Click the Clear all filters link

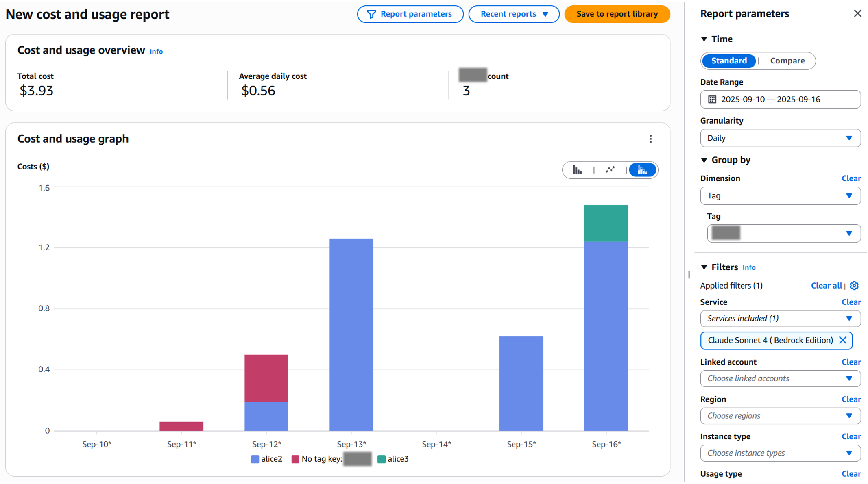tap(826, 286)
